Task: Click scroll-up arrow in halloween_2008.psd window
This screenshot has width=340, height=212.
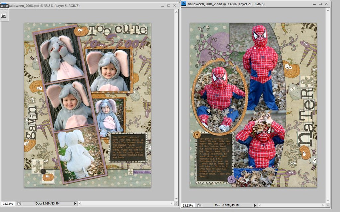Action: pos(176,12)
